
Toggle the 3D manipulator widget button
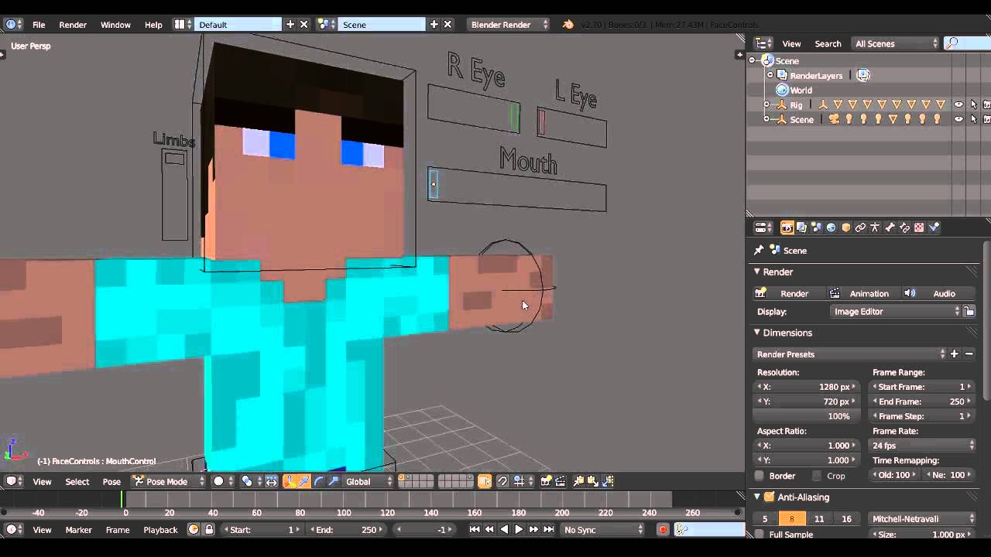pyautogui.click(x=288, y=481)
